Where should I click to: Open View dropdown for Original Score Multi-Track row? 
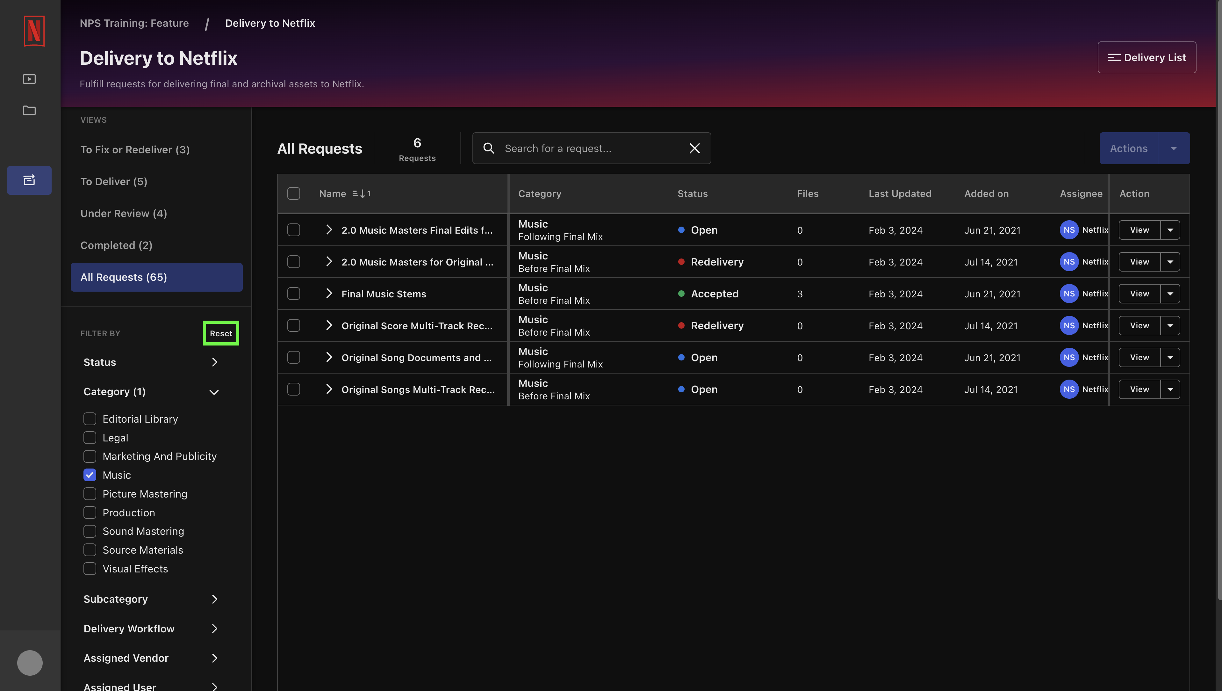(1170, 325)
